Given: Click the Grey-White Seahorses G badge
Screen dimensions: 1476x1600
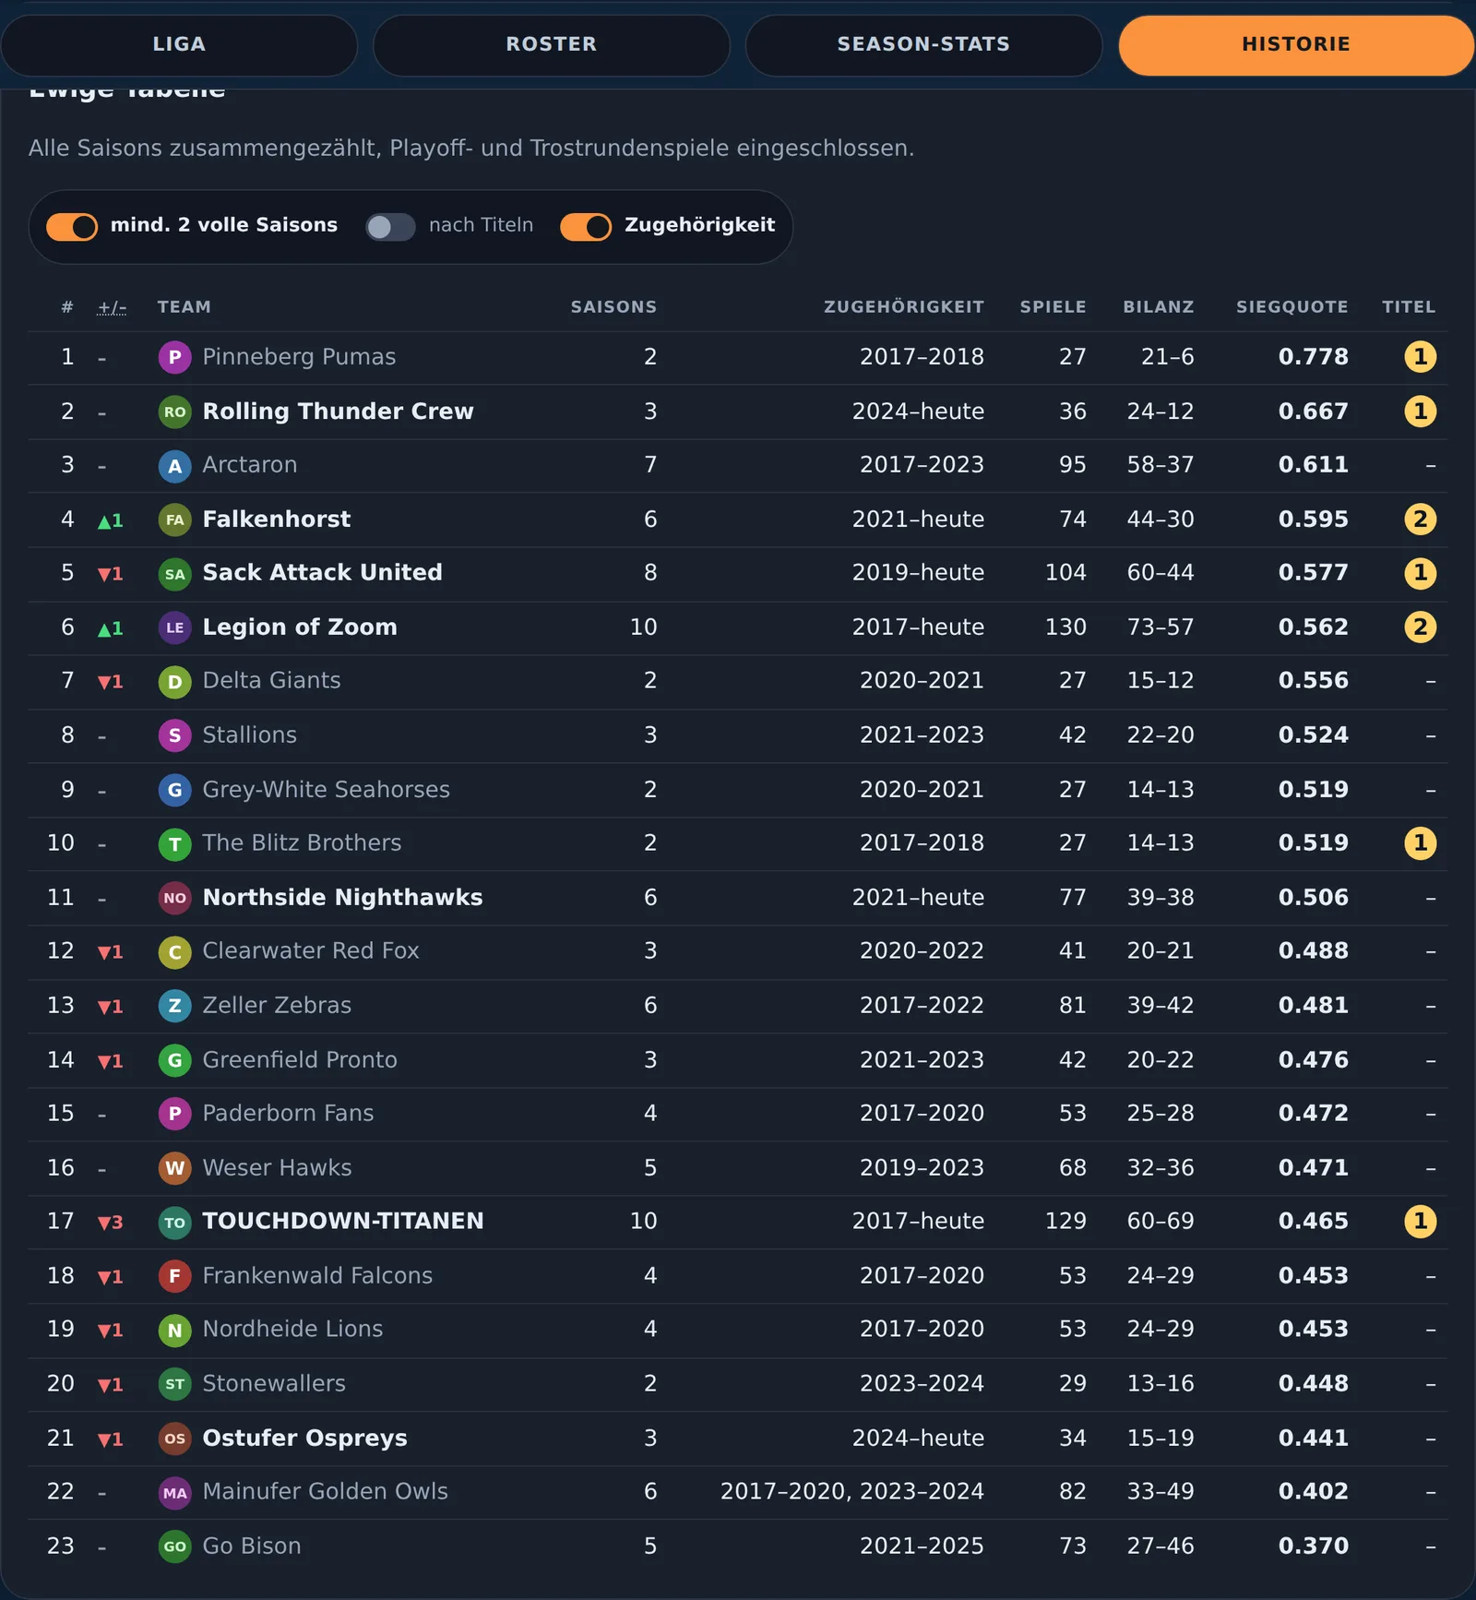Looking at the screenshot, I should pyautogui.click(x=174, y=790).
